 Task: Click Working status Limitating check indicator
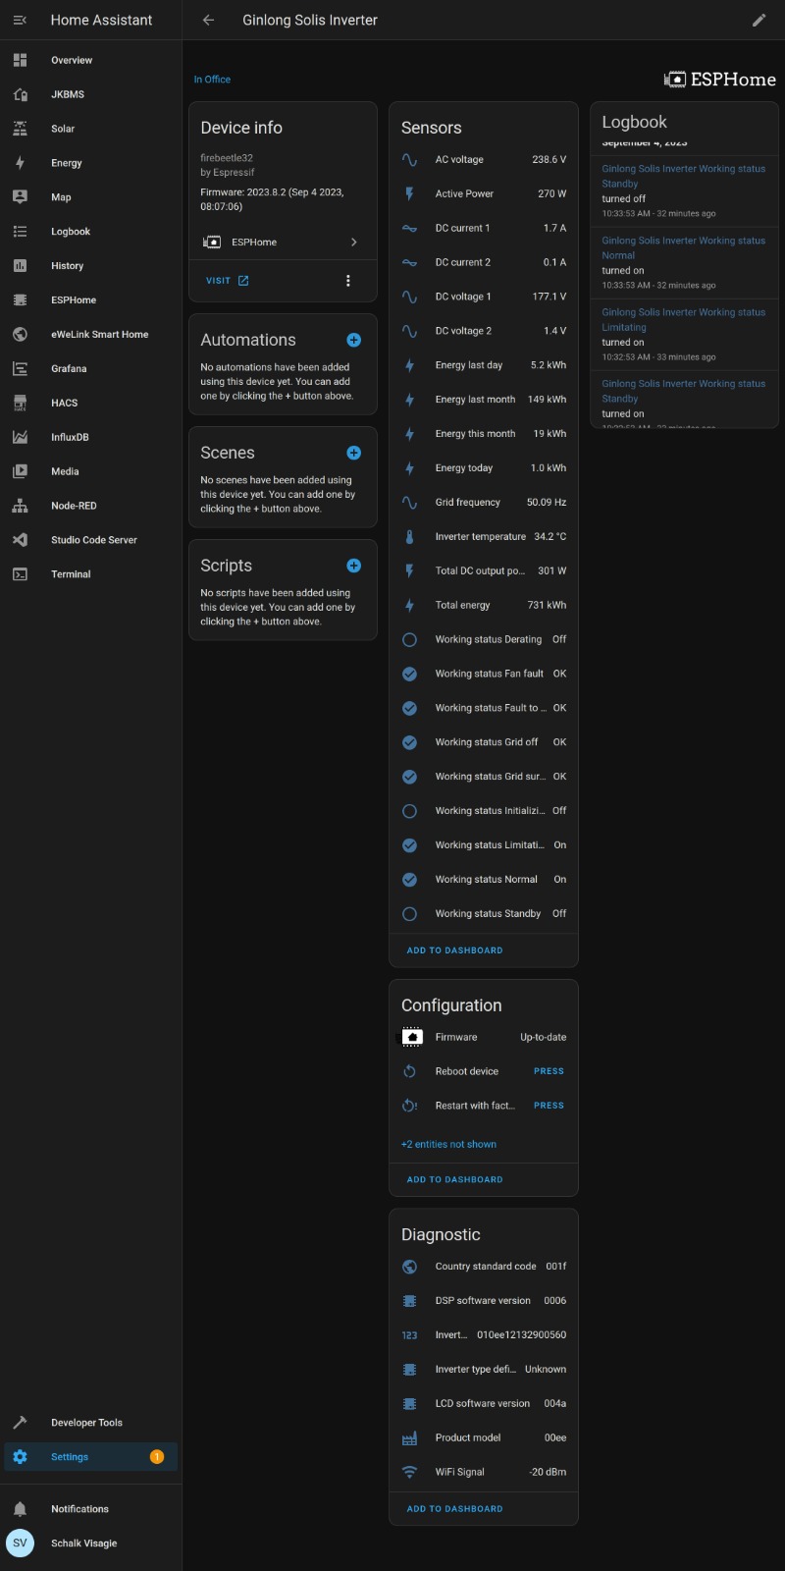pos(410,845)
